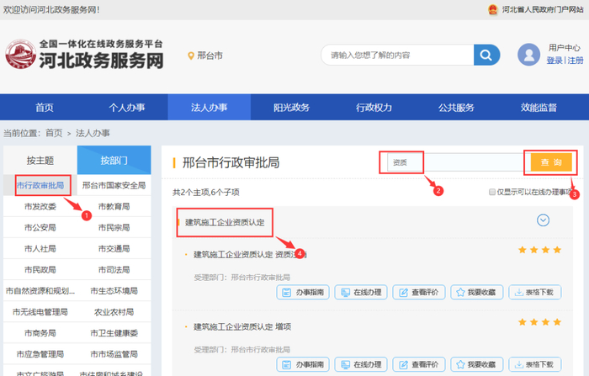Screen dimensions: 589x376
Task: Open the 个人办事 nav tab
Action: click(x=127, y=108)
